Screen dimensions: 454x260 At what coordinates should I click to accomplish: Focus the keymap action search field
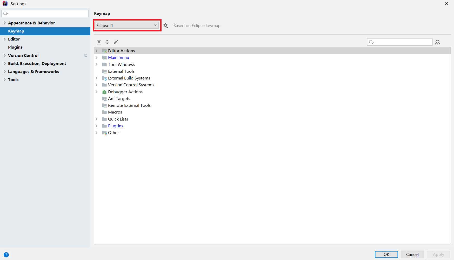(x=400, y=42)
